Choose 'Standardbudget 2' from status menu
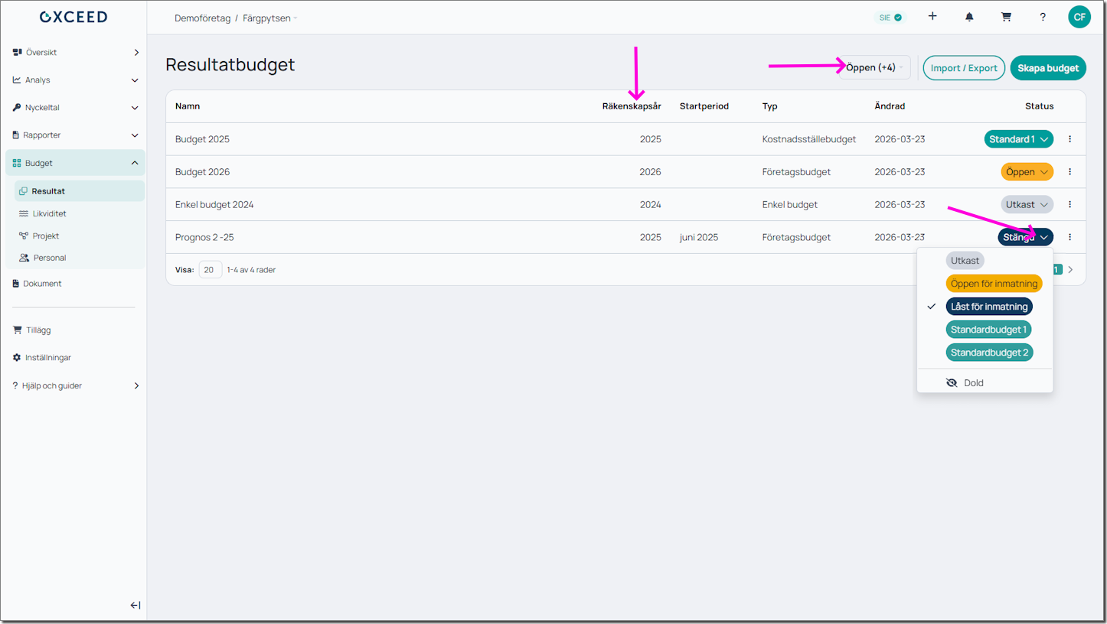This screenshot has width=1107, height=624. point(989,353)
